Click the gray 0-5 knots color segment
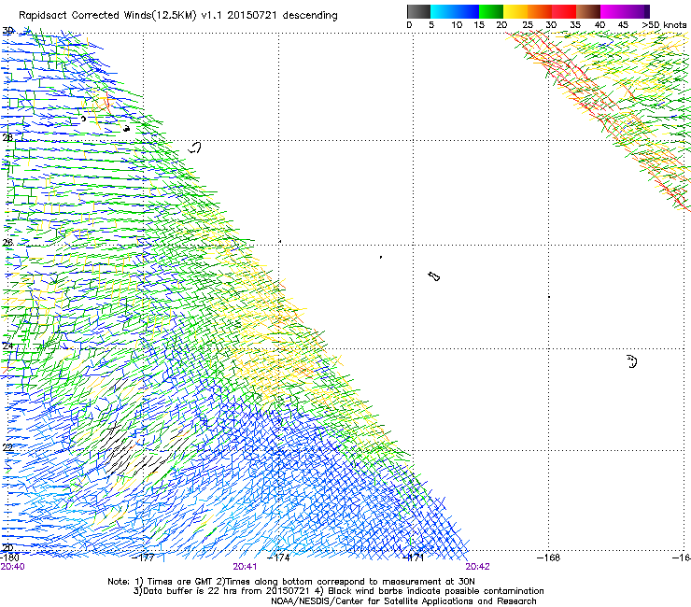The height and width of the screenshot is (607, 691). (x=418, y=11)
